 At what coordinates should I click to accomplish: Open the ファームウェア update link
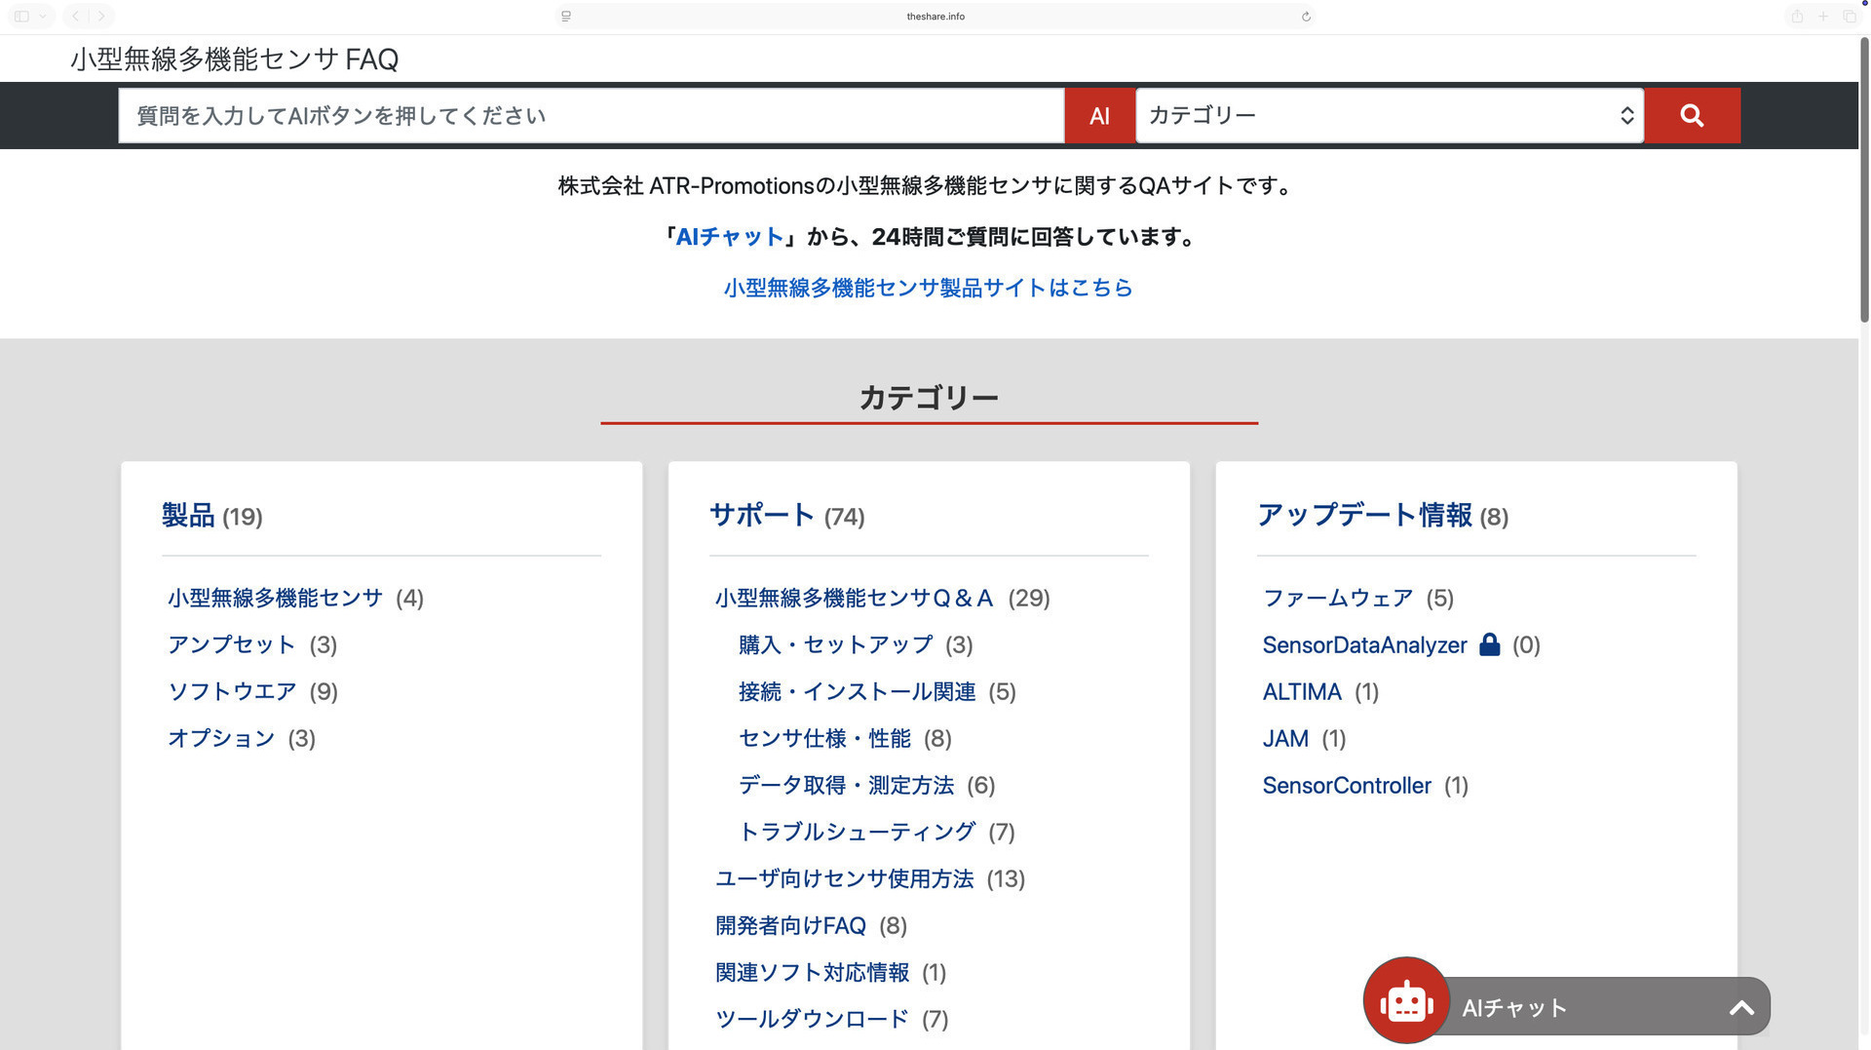coord(1338,598)
